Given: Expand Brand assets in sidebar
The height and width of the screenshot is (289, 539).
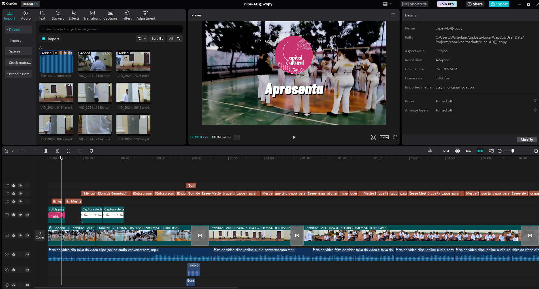Looking at the screenshot, I should (x=19, y=74).
